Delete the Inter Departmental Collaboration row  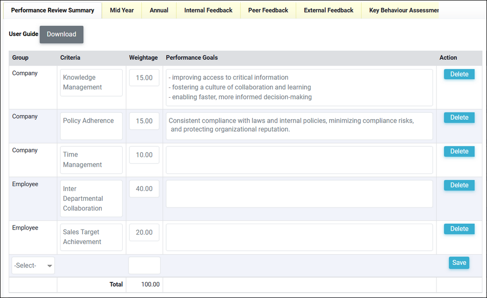point(459,185)
